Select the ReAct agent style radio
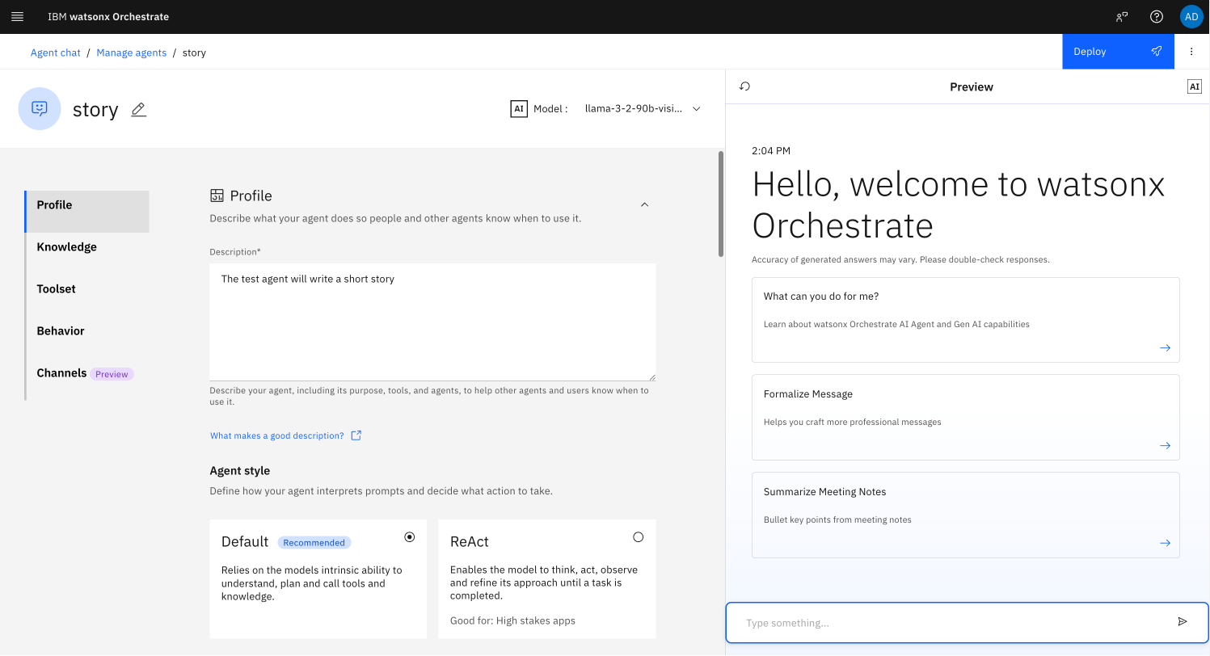Image resolution: width=1210 pixels, height=656 pixels. coord(638,536)
